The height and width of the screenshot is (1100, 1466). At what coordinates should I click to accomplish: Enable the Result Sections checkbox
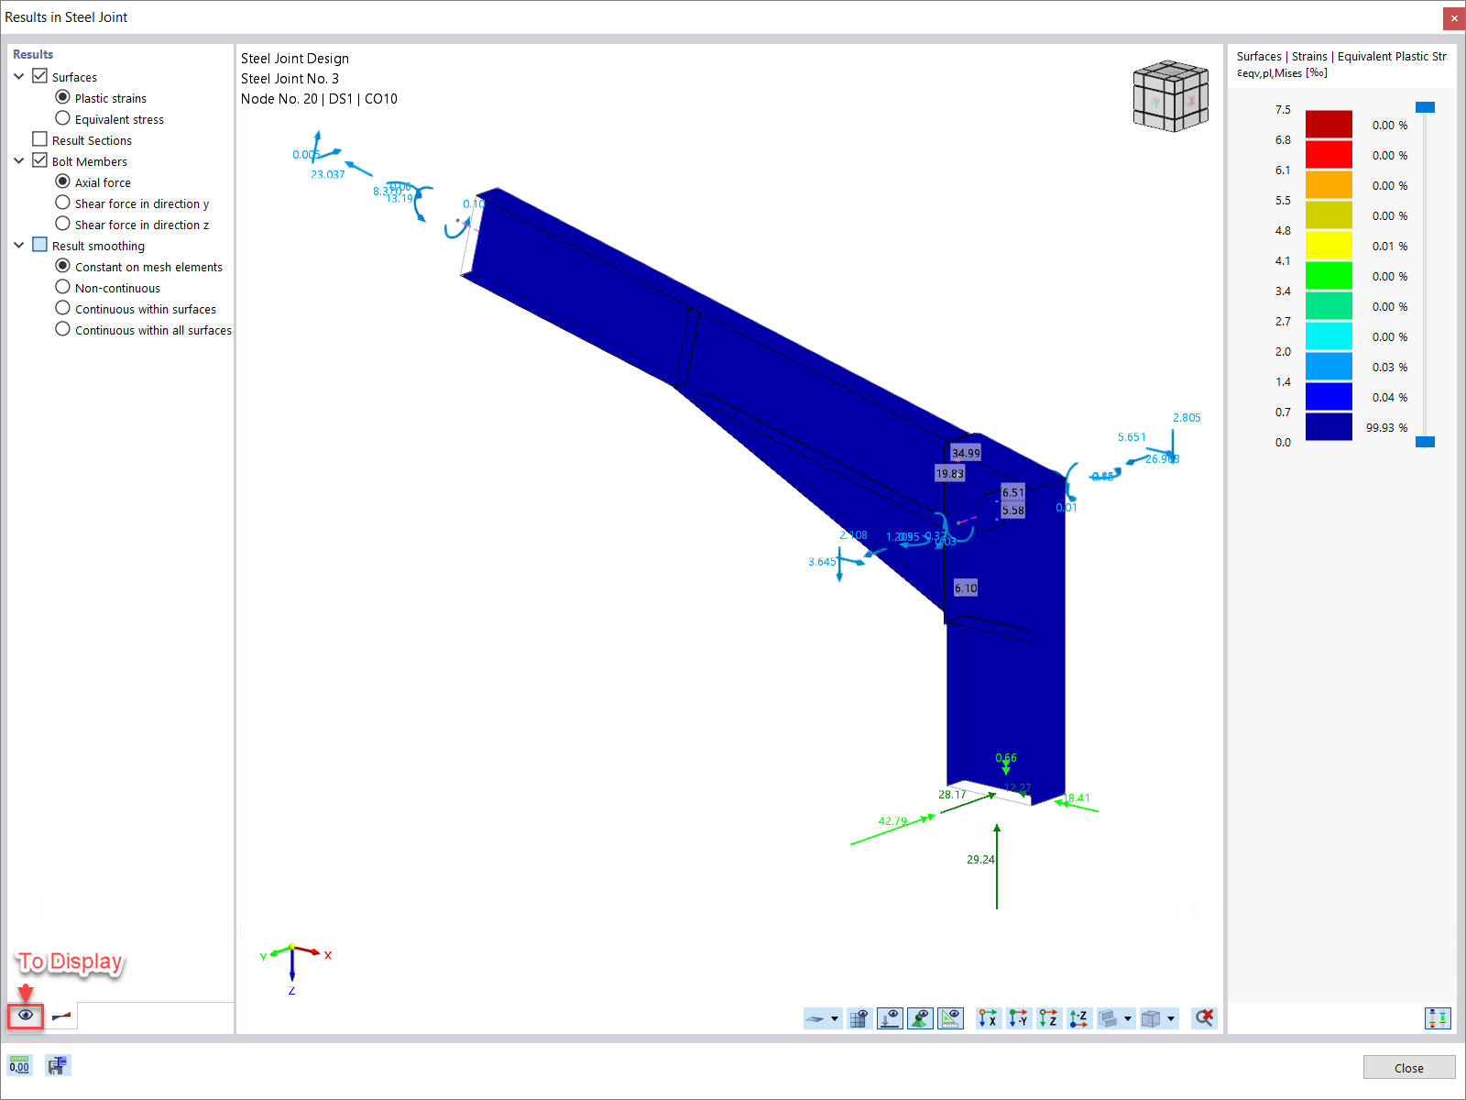click(39, 139)
